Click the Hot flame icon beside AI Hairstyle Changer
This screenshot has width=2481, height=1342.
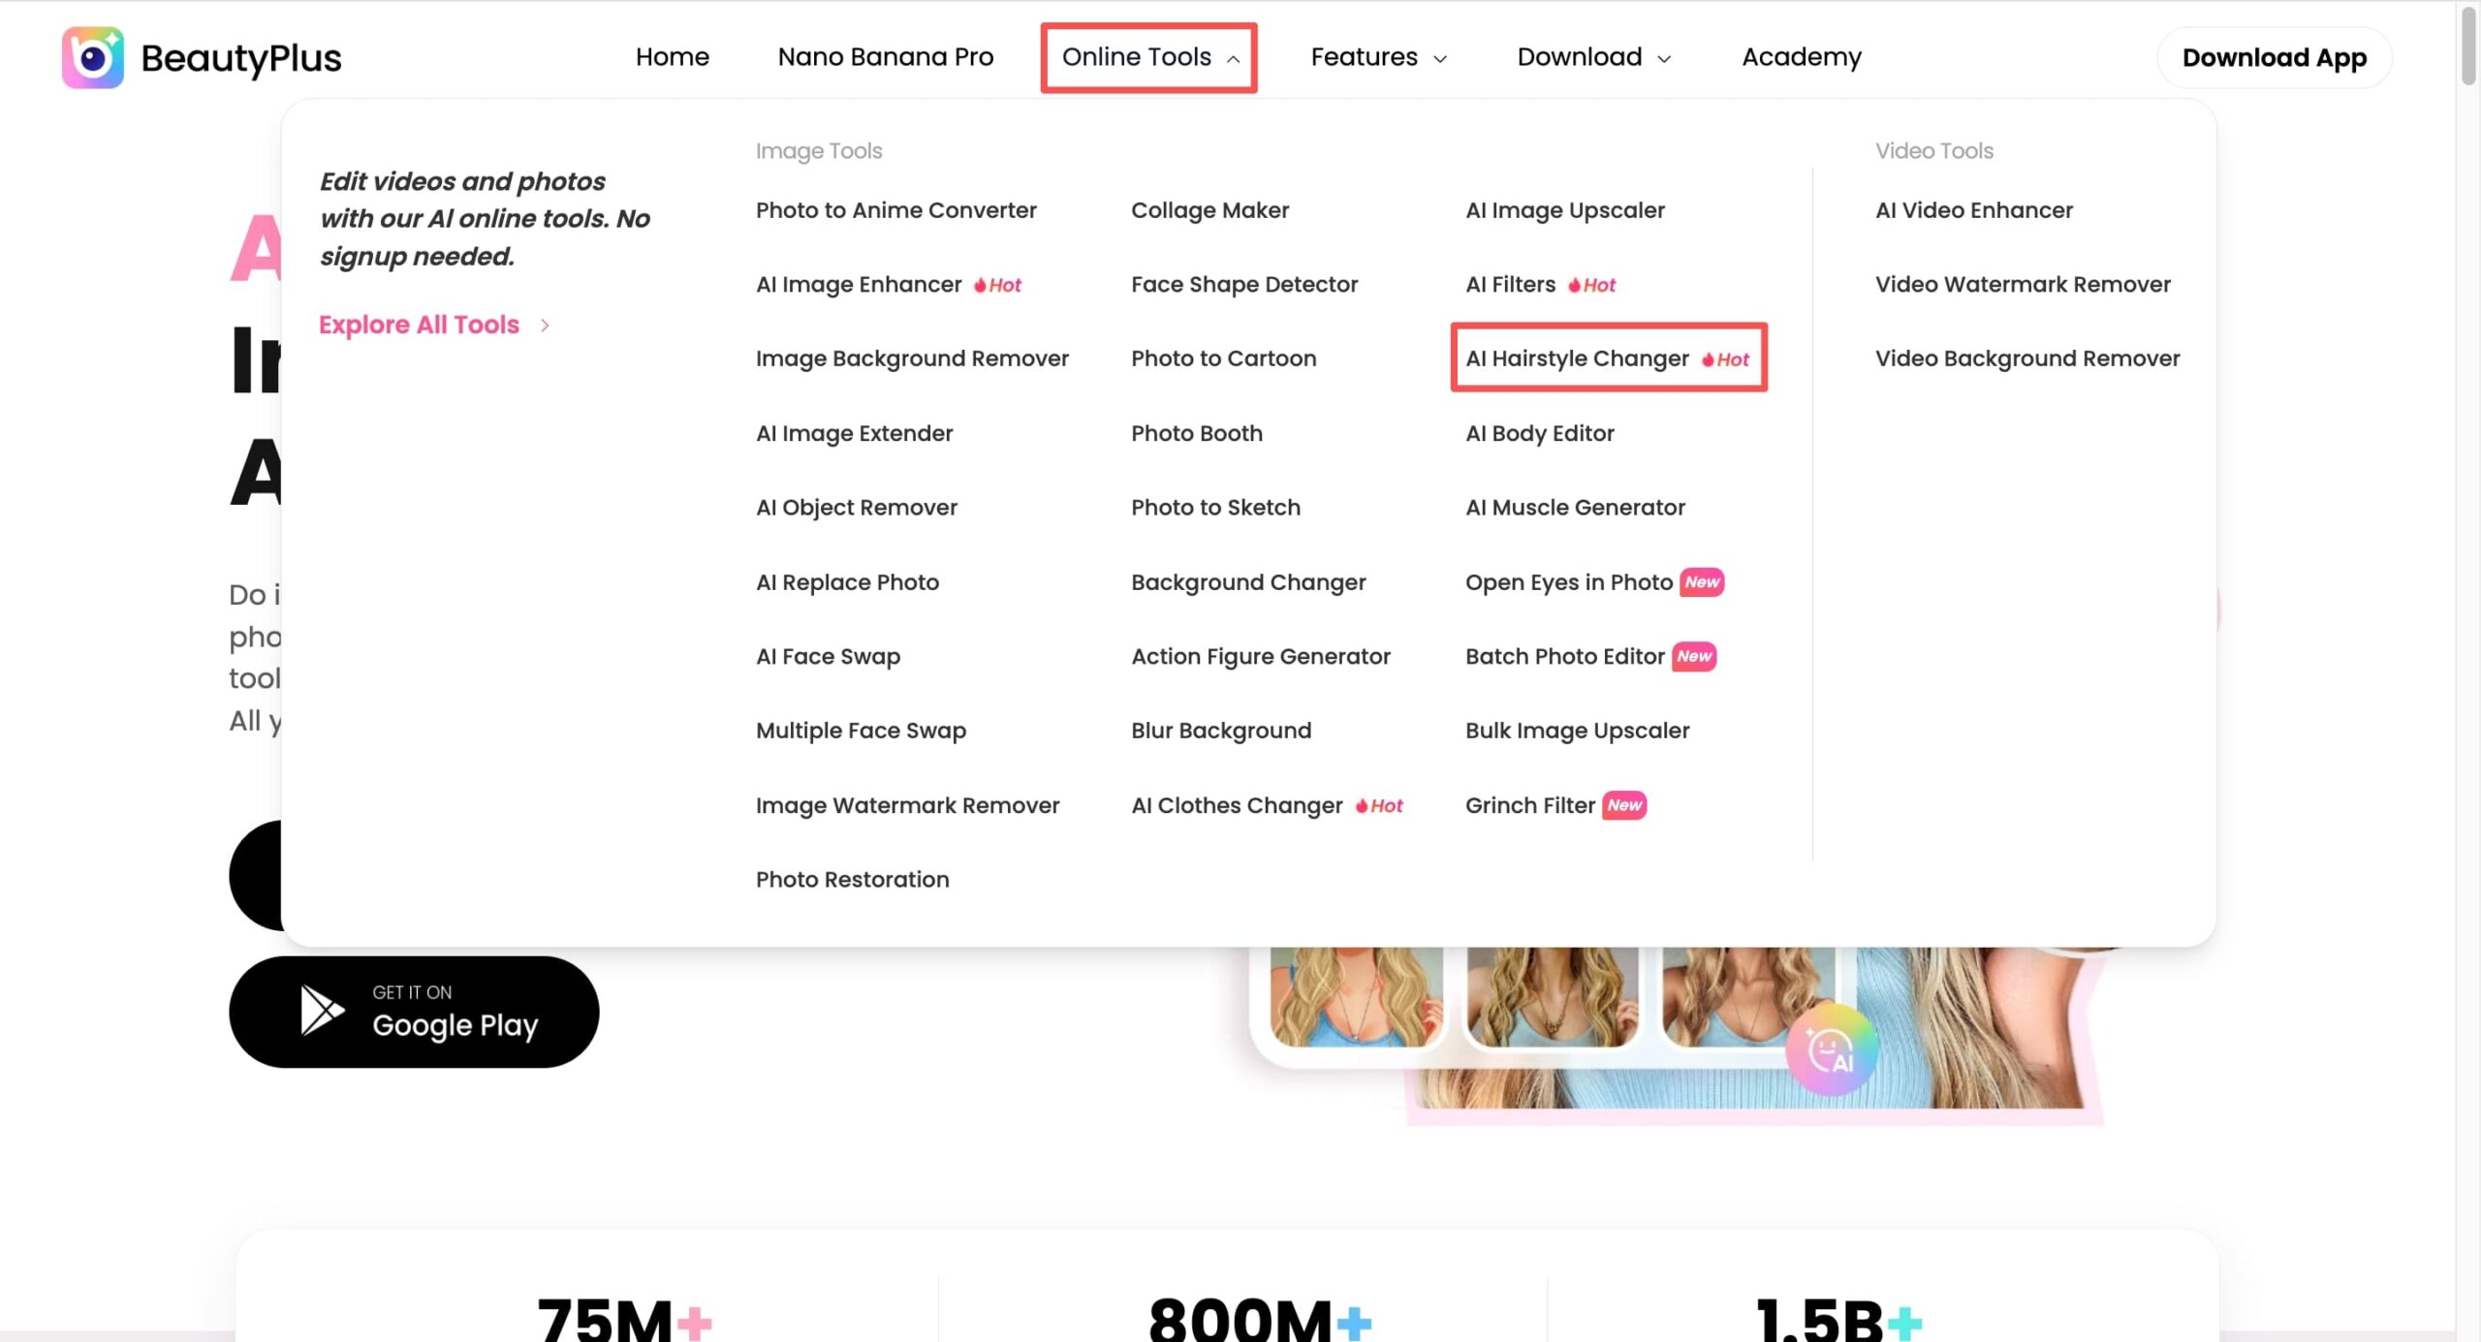[1708, 359]
